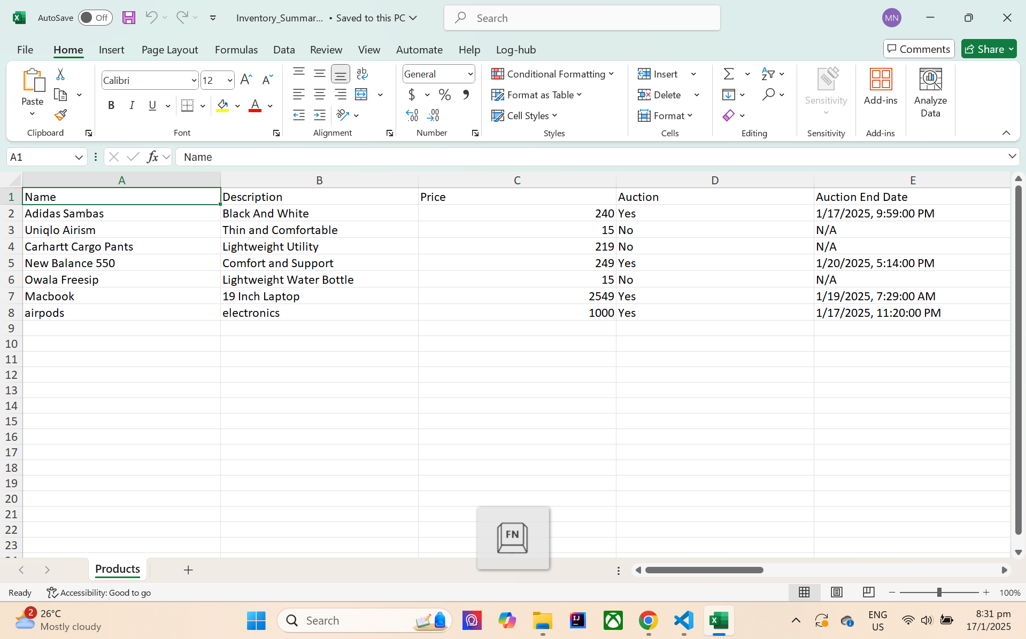Toggle the AutoSave switch

click(x=95, y=18)
